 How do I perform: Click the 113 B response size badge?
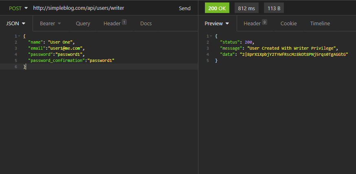point(274,9)
